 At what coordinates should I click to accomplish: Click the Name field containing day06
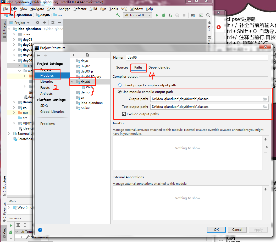tap(197, 58)
